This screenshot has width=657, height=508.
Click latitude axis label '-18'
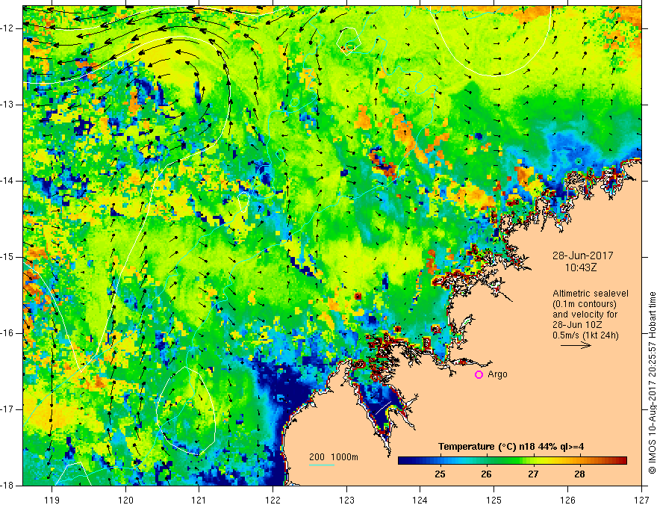pos(7,486)
